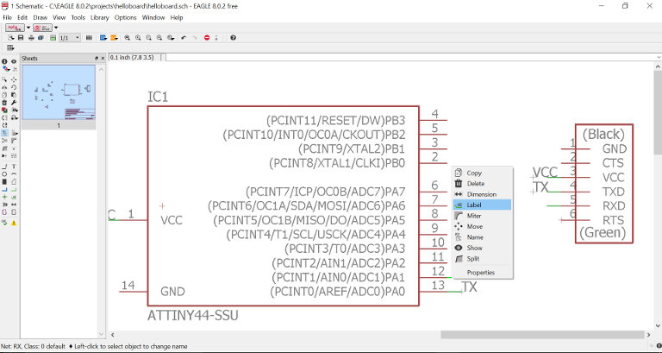Select the Show (eye) tool in left toolbar
662x353 pixels.
[14, 61]
